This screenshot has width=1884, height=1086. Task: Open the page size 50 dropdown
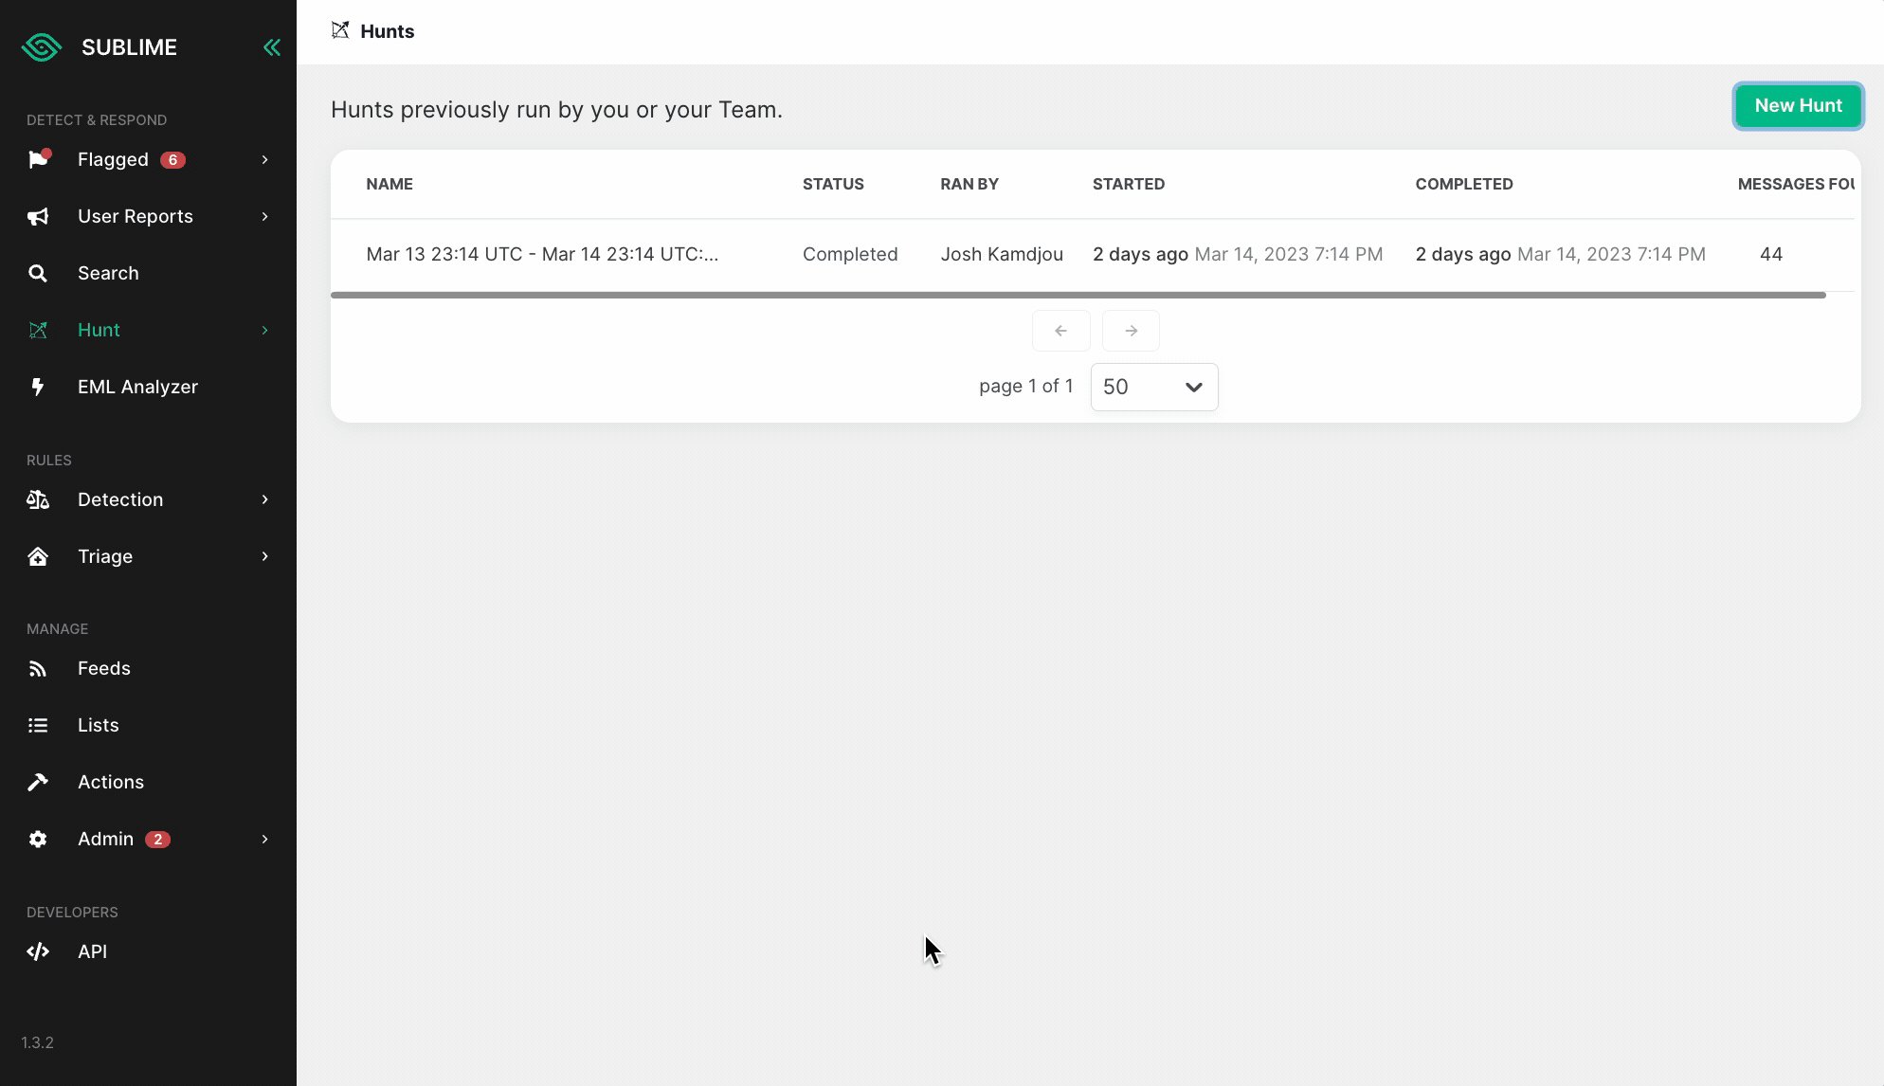pyautogui.click(x=1154, y=387)
